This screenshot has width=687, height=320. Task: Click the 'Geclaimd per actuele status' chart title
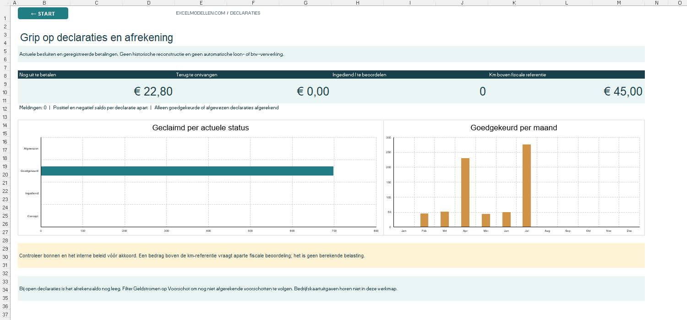pos(201,128)
